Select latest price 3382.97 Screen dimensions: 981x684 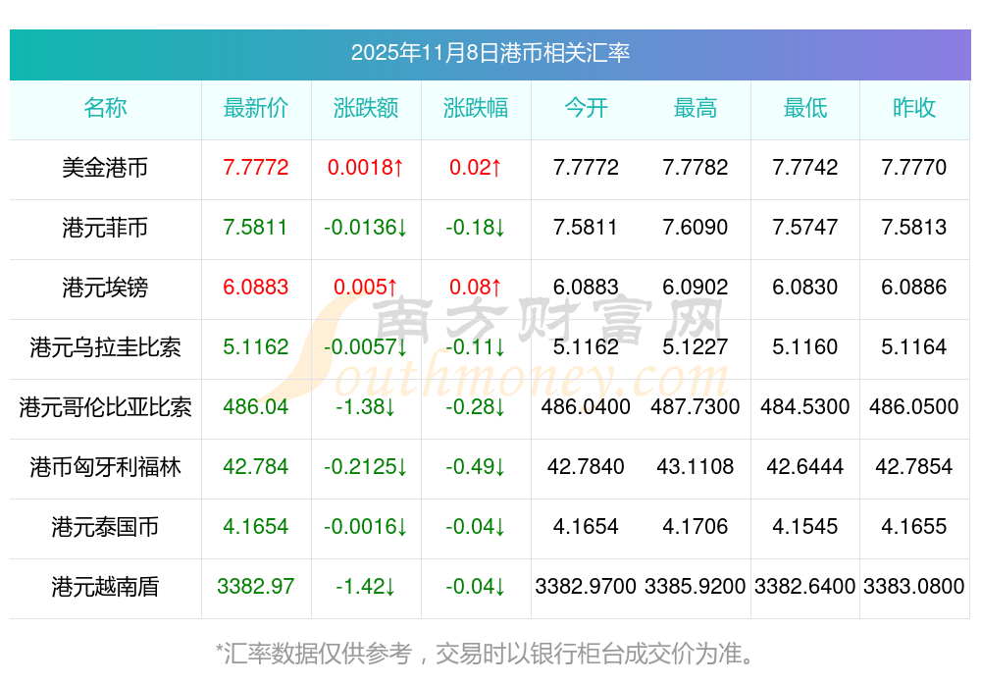[x=256, y=587]
